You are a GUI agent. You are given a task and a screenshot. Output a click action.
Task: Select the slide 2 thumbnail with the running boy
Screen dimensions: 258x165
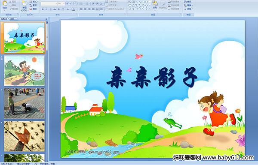(25, 71)
